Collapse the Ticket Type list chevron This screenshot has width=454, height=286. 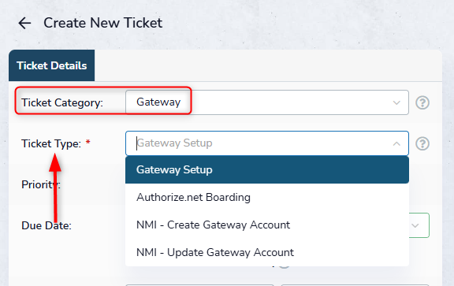[x=396, y=143]
